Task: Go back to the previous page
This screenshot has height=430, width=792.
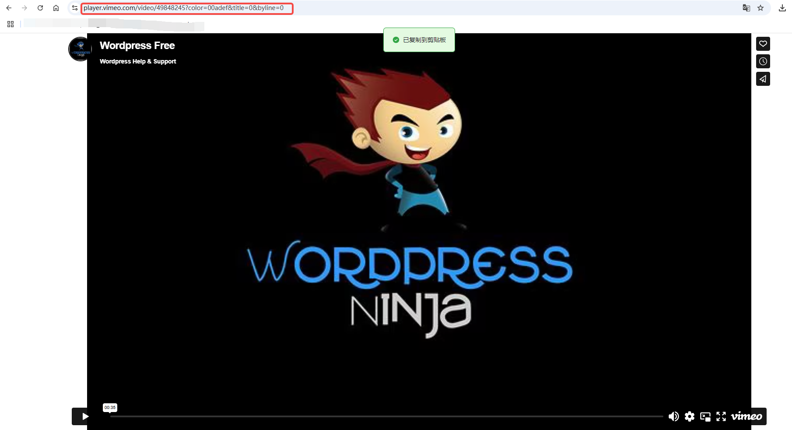Action: point(9,8)
